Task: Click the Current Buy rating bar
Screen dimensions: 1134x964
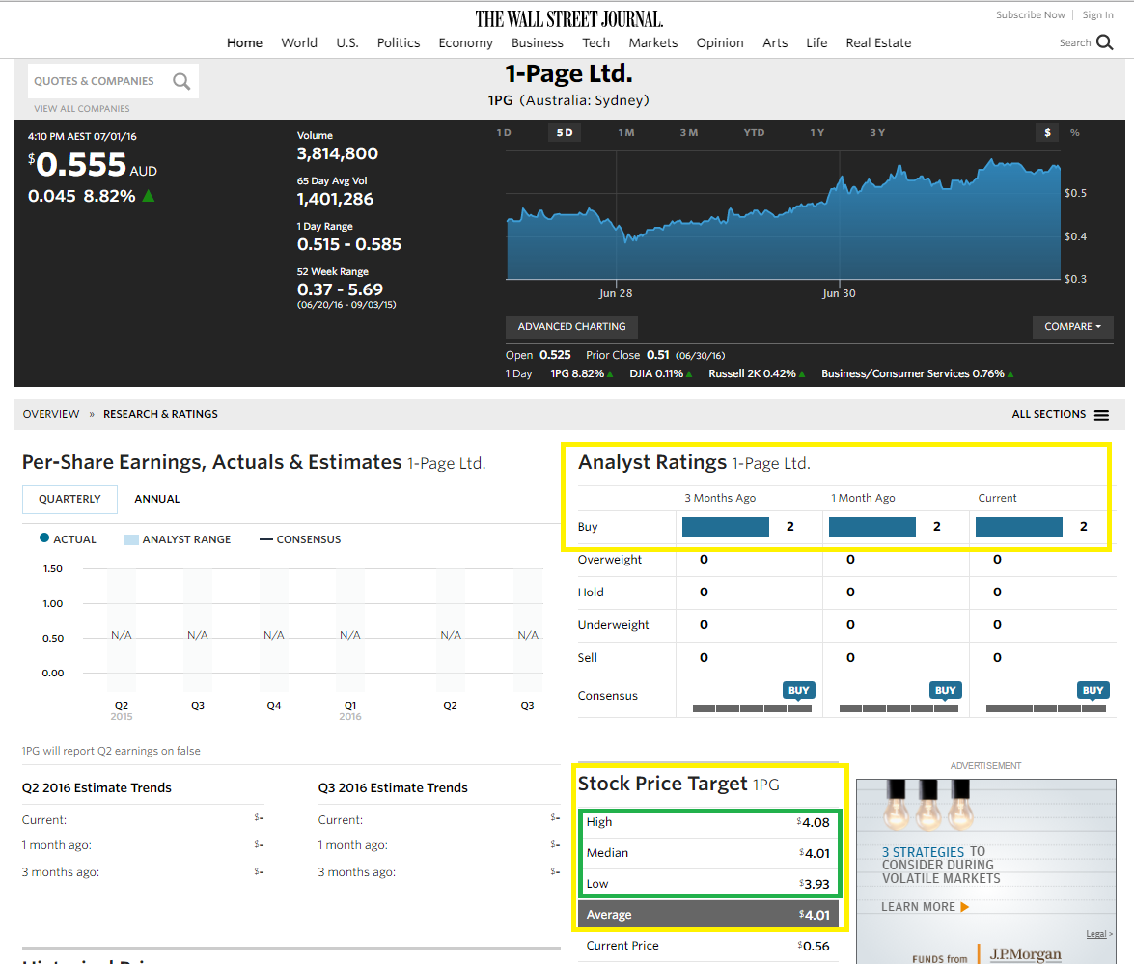Action: pos(1019,527)
